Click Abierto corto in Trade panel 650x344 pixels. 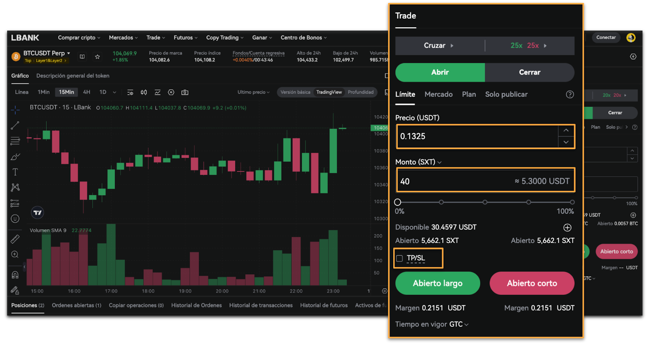click(x=532, y=284)
